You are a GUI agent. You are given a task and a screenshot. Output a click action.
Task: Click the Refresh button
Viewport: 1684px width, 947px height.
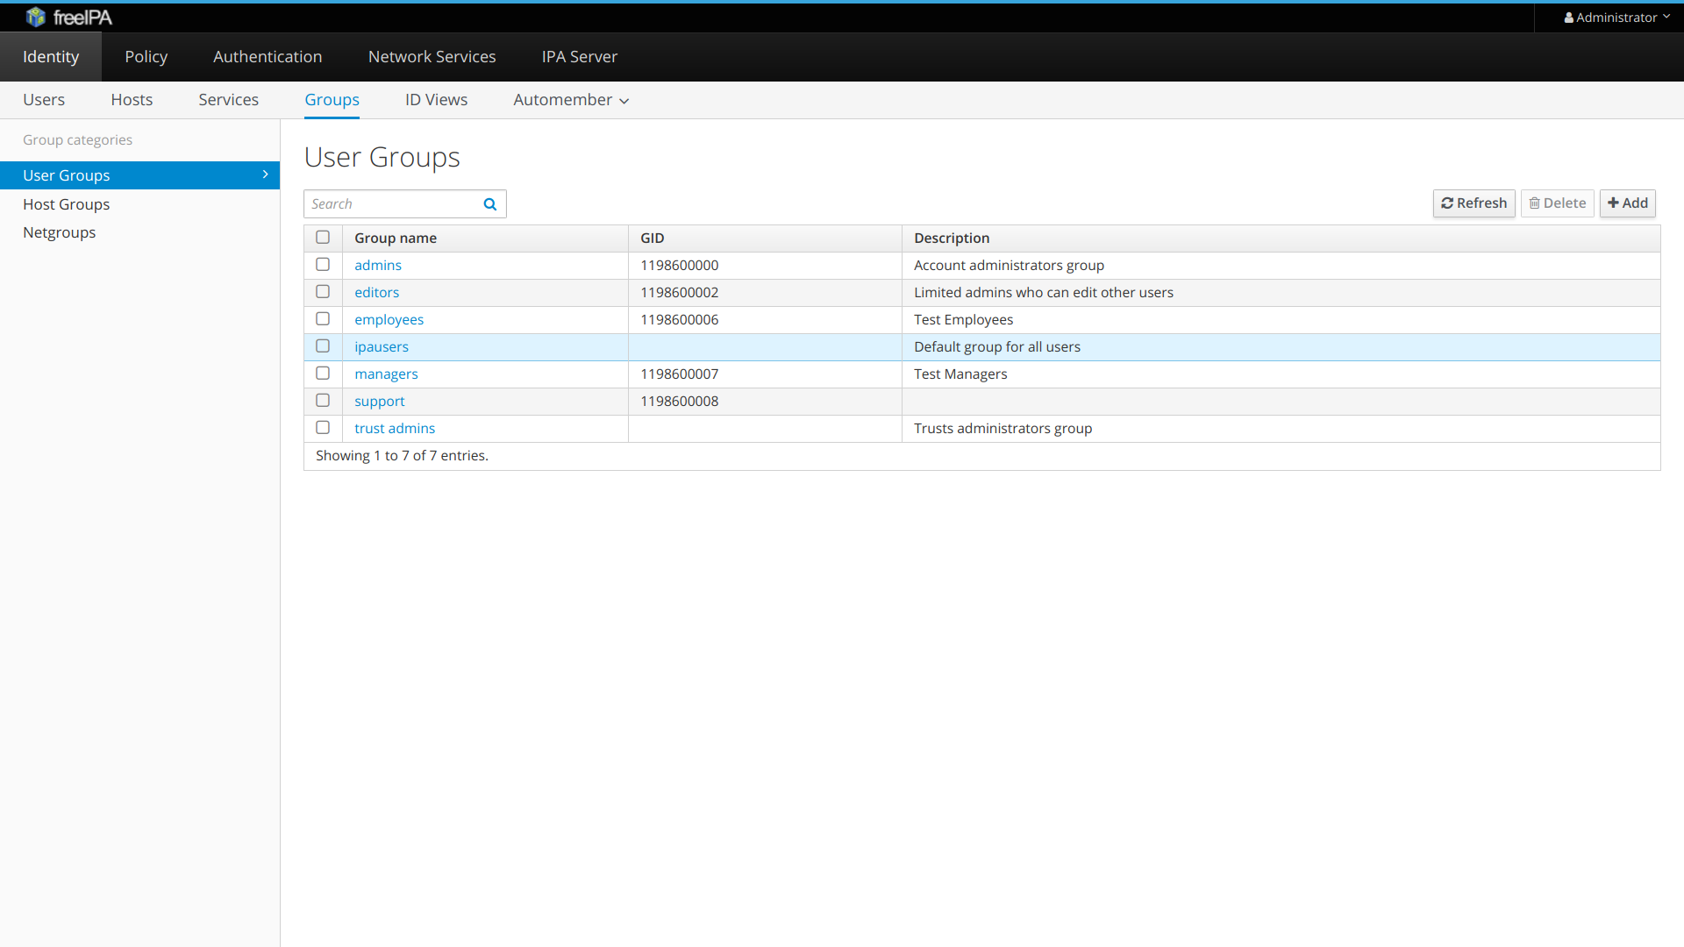click(1473, 203)
